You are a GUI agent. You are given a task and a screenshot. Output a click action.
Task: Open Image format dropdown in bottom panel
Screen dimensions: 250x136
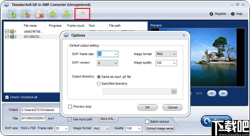tap(108, 129)
